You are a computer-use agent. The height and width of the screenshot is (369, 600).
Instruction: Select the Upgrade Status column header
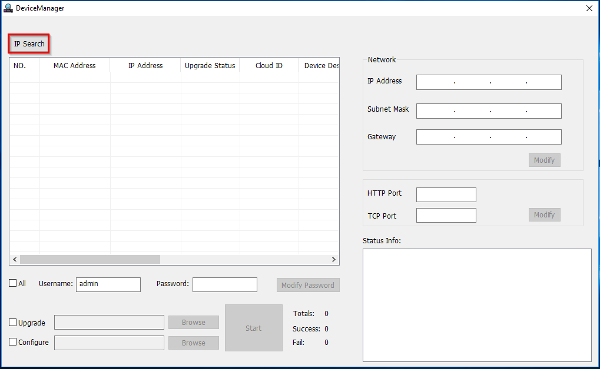[210, 66]
